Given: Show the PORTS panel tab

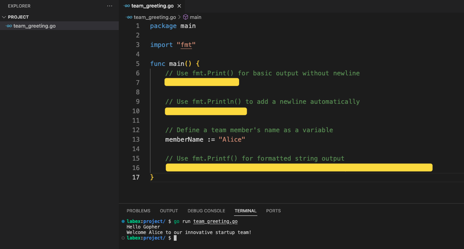Looking at the screenshot, I should click(273, 211).
